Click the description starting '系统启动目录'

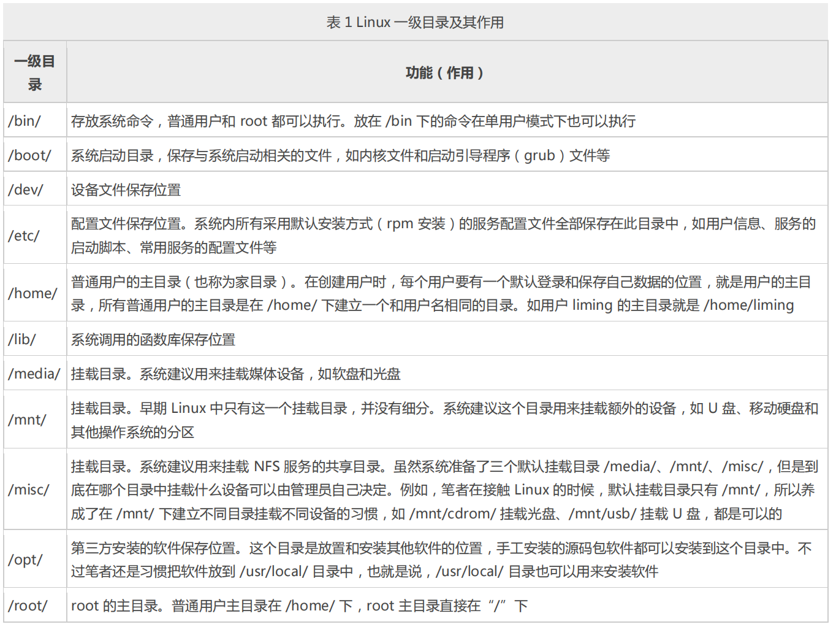(x=340, y=155)
